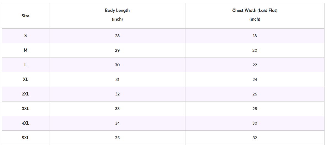The image size is (327, 148).
Task: Select the 3XL size row label
Action: pyautogui.click(x=25, y=109)
